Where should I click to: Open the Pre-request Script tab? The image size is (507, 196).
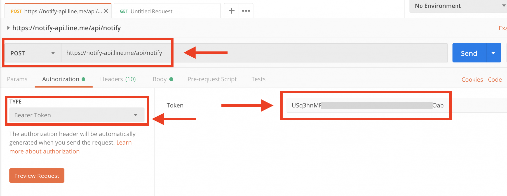coord(212,79)
